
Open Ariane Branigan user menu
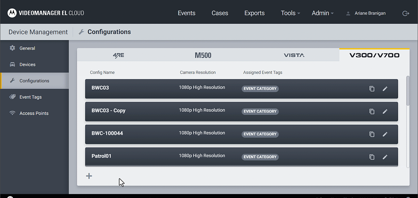[366, 13]
